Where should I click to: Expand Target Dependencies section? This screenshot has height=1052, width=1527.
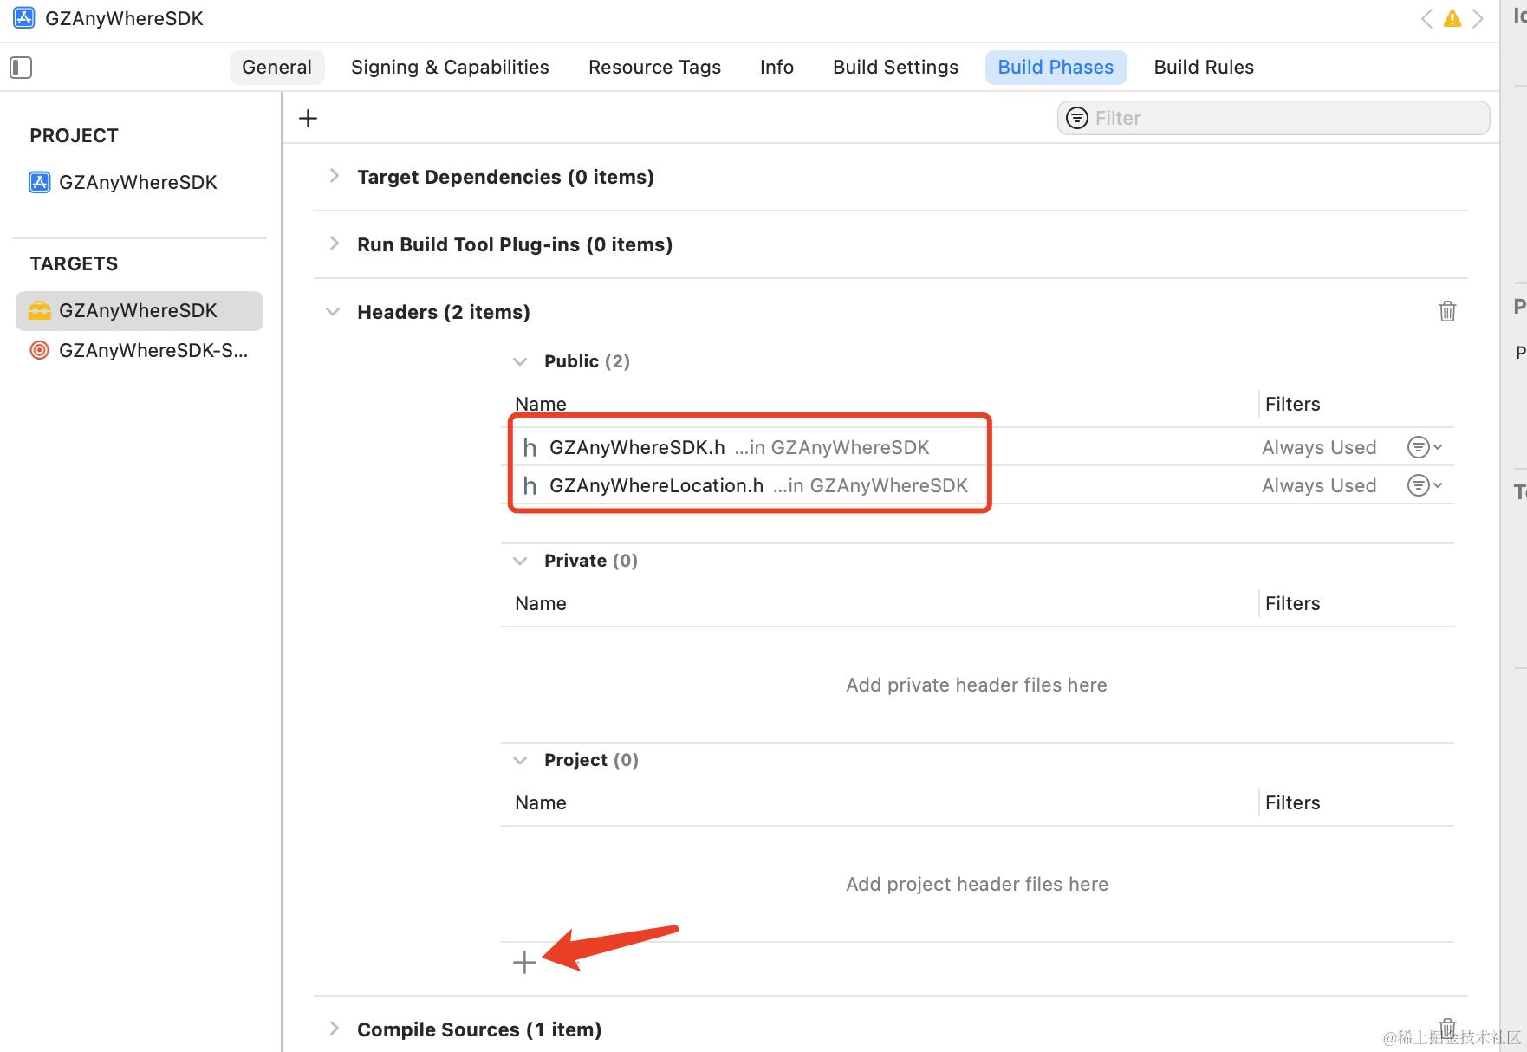click(x=334, y=176)
